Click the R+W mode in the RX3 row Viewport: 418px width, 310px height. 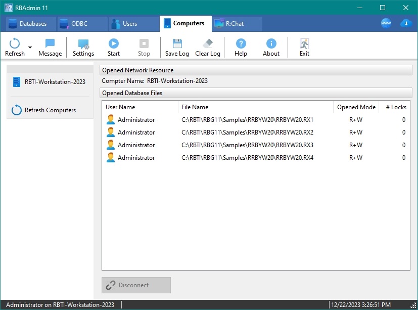point(356,145)
